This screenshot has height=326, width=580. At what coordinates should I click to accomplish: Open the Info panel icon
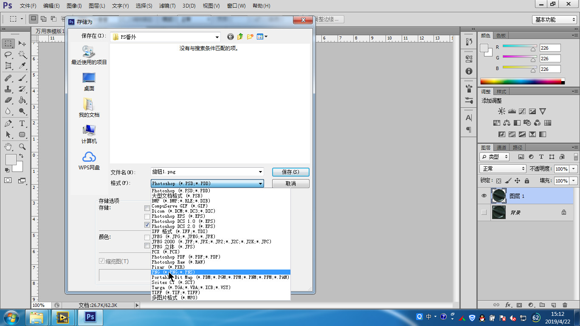[469, 71]
